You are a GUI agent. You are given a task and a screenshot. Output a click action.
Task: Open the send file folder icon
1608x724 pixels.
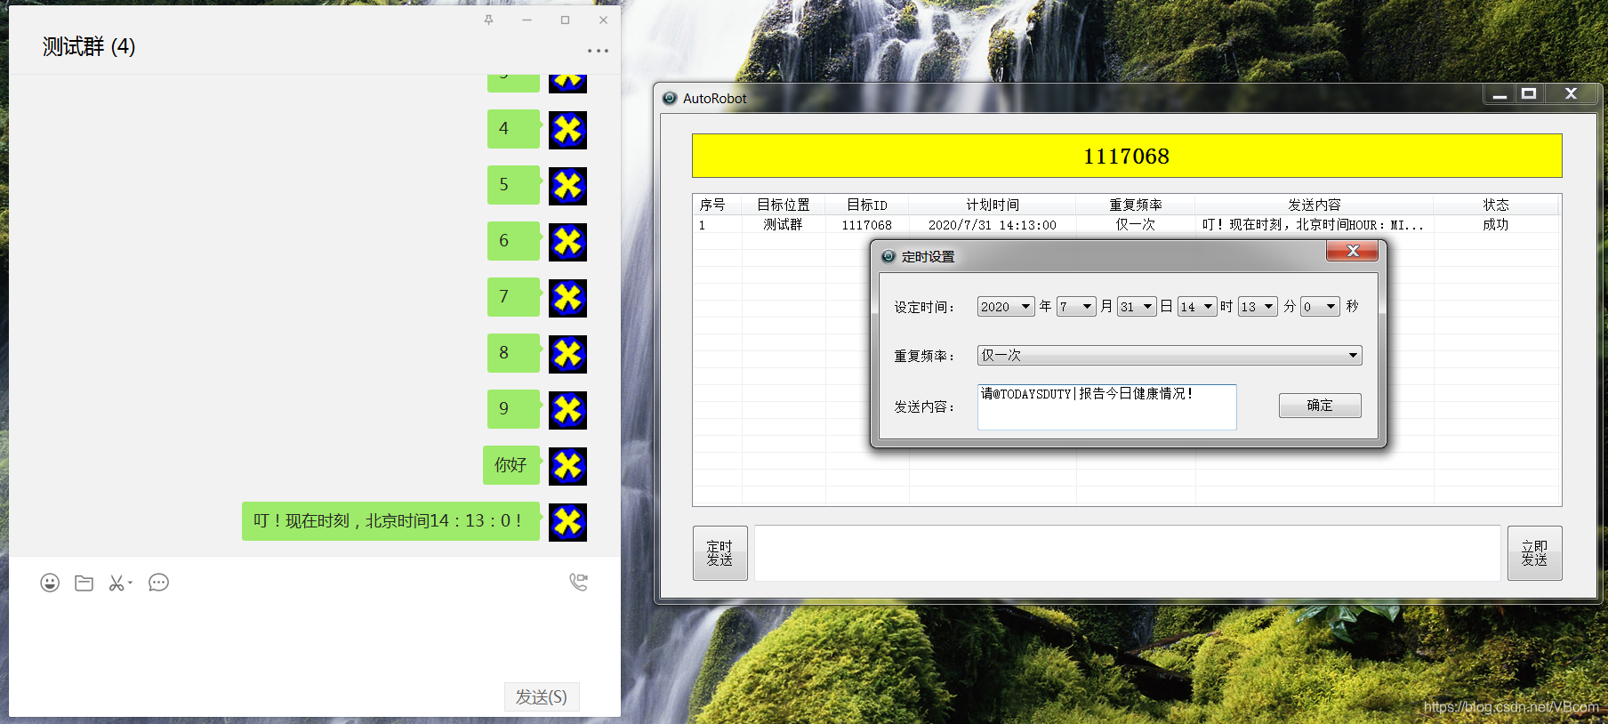tap(84, 583)
